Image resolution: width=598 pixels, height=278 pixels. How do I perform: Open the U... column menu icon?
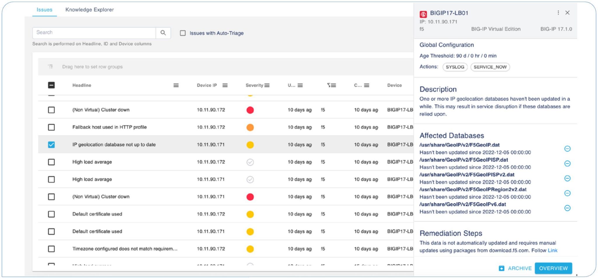click(300, 85)
